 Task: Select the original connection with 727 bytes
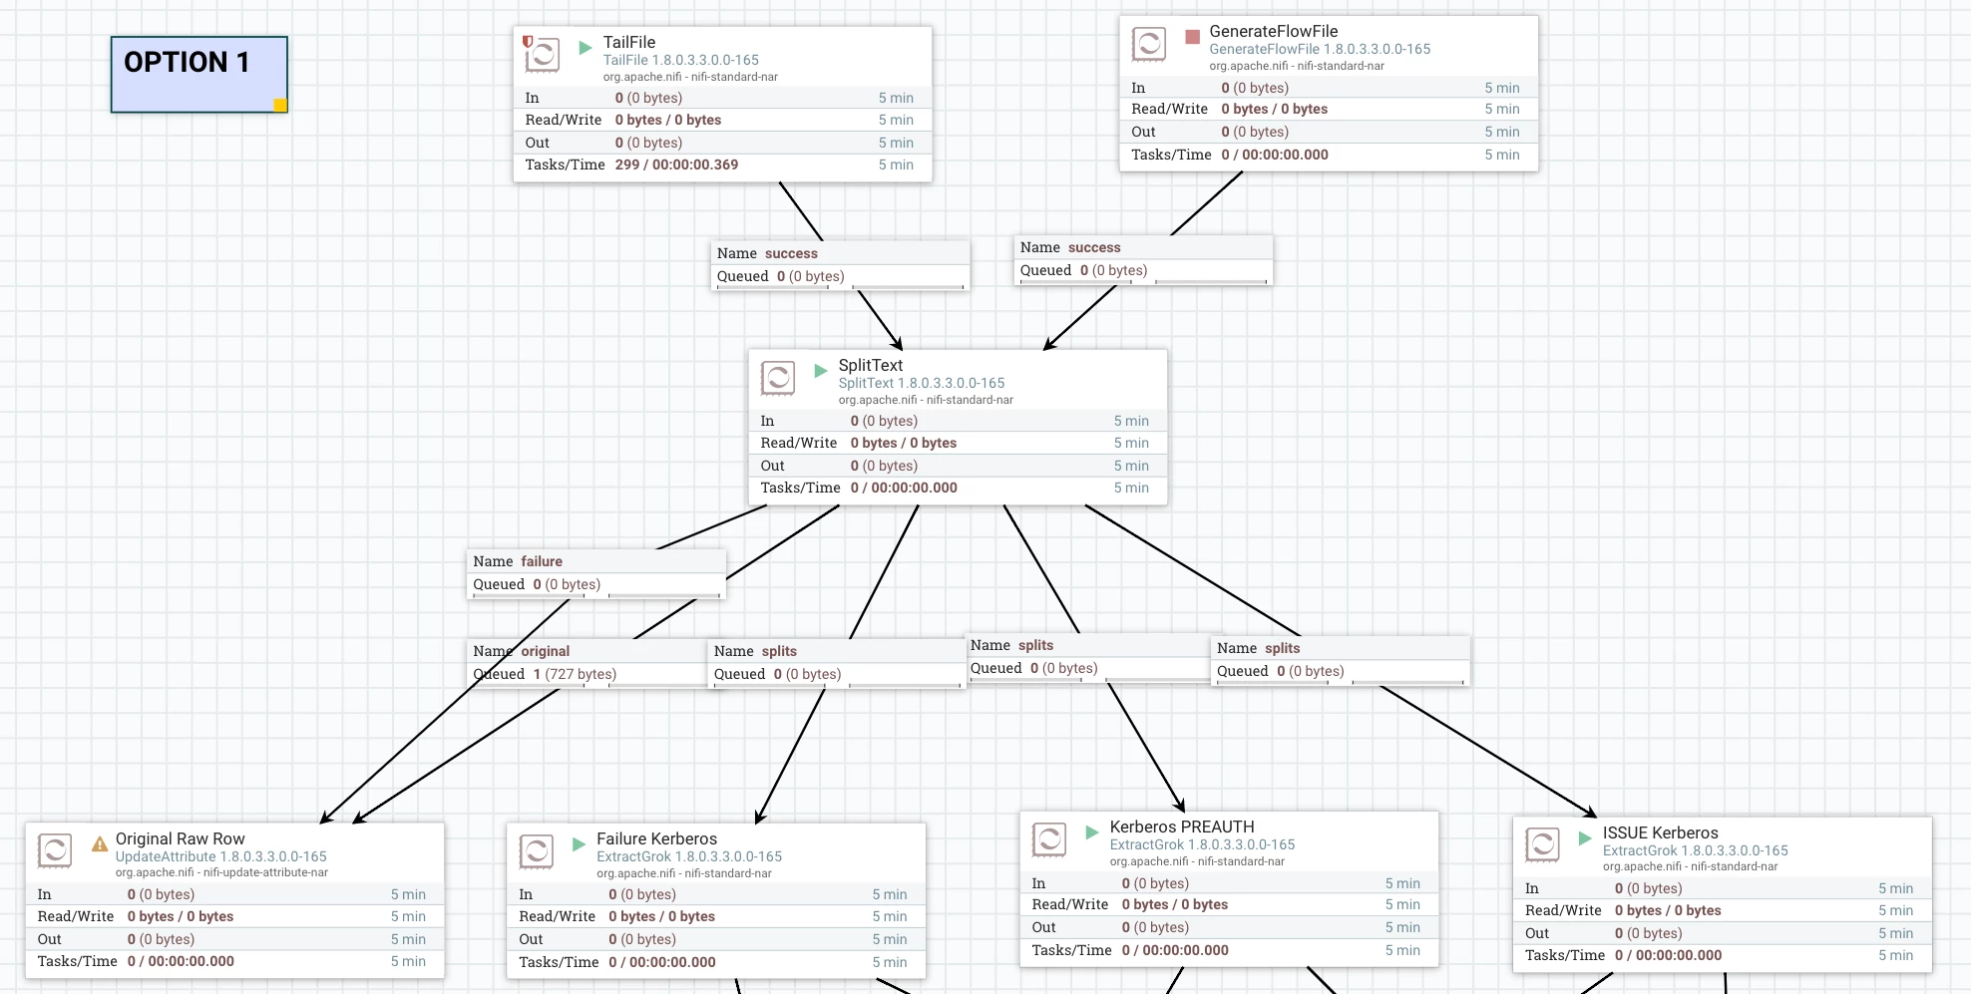589,663
